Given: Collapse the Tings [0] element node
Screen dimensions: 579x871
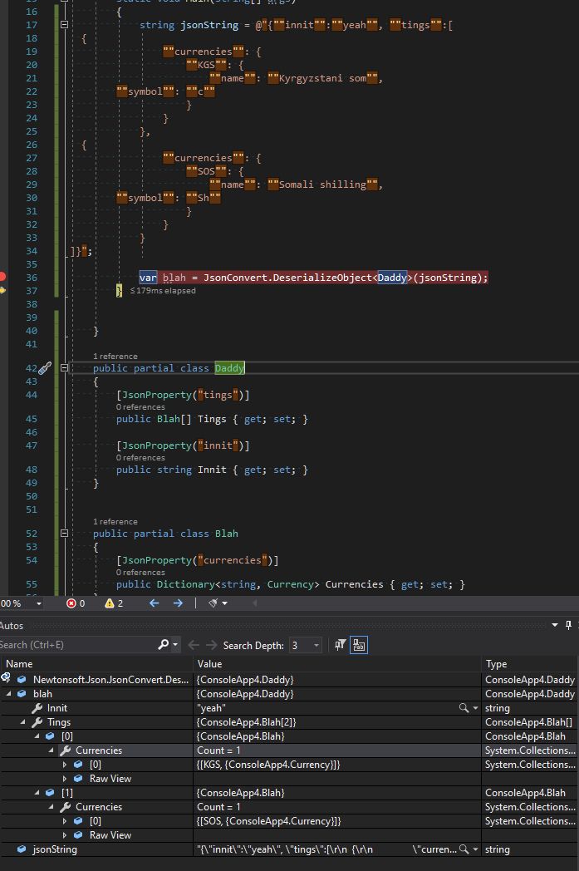Looking at the screenshot, I should [x=37, y=736].
